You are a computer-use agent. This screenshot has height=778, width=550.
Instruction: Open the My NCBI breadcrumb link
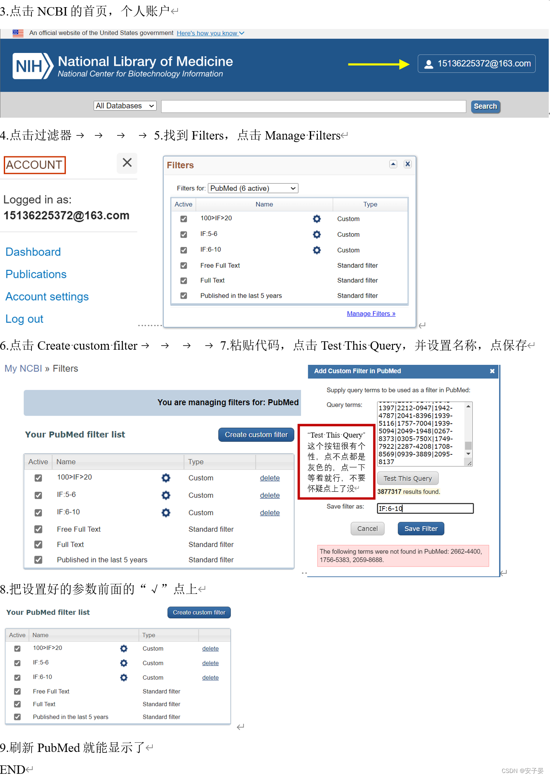pyautogui.click(x=23, y=369)
